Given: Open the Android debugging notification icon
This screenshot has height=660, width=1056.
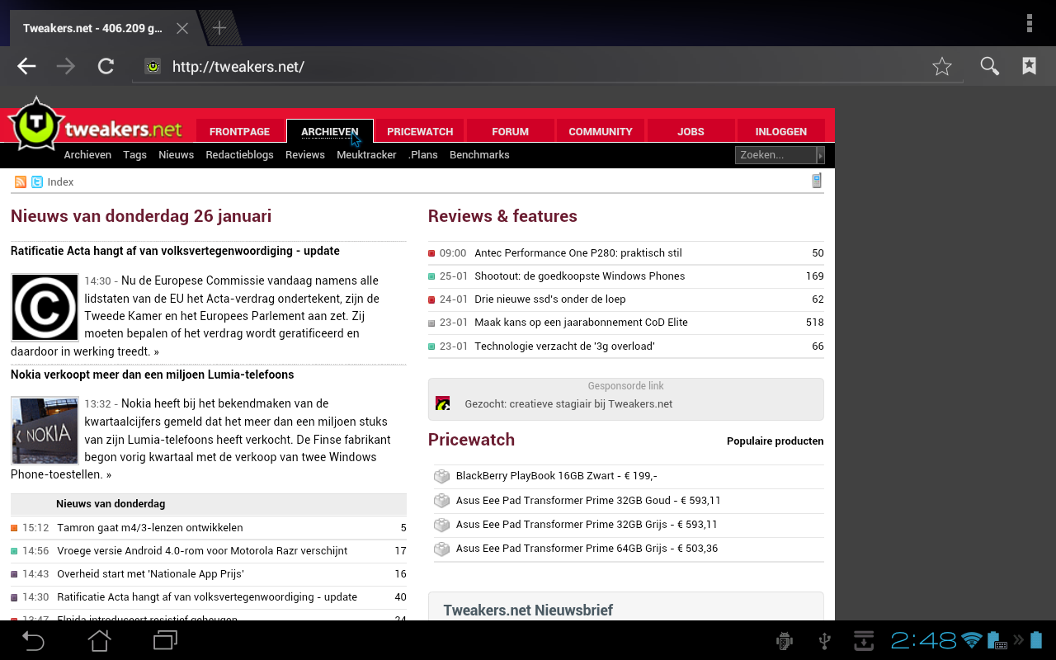Looking at the screenshot, I should (785, 640).
